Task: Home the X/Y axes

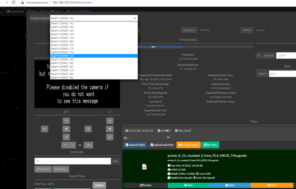Action: 66,129
